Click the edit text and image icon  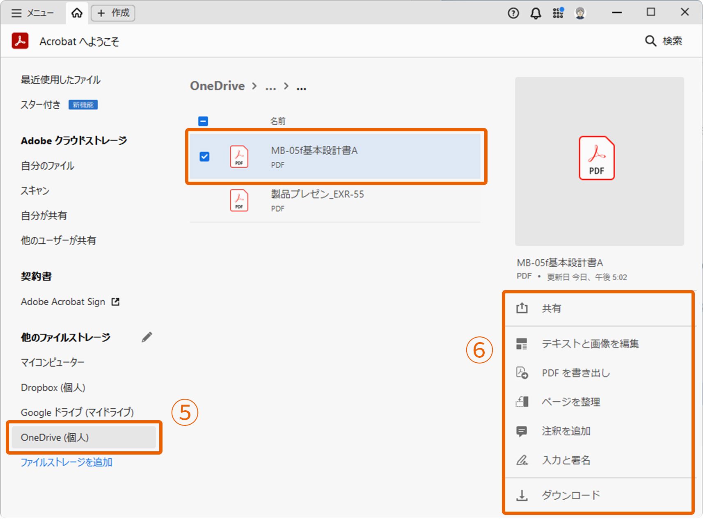(x=522, y=344)
